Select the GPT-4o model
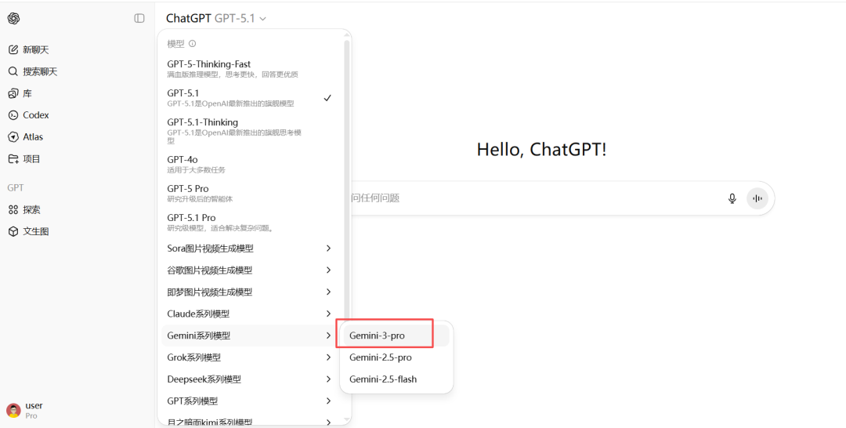This screenshot has width=846, height=428. coord(251,164)
